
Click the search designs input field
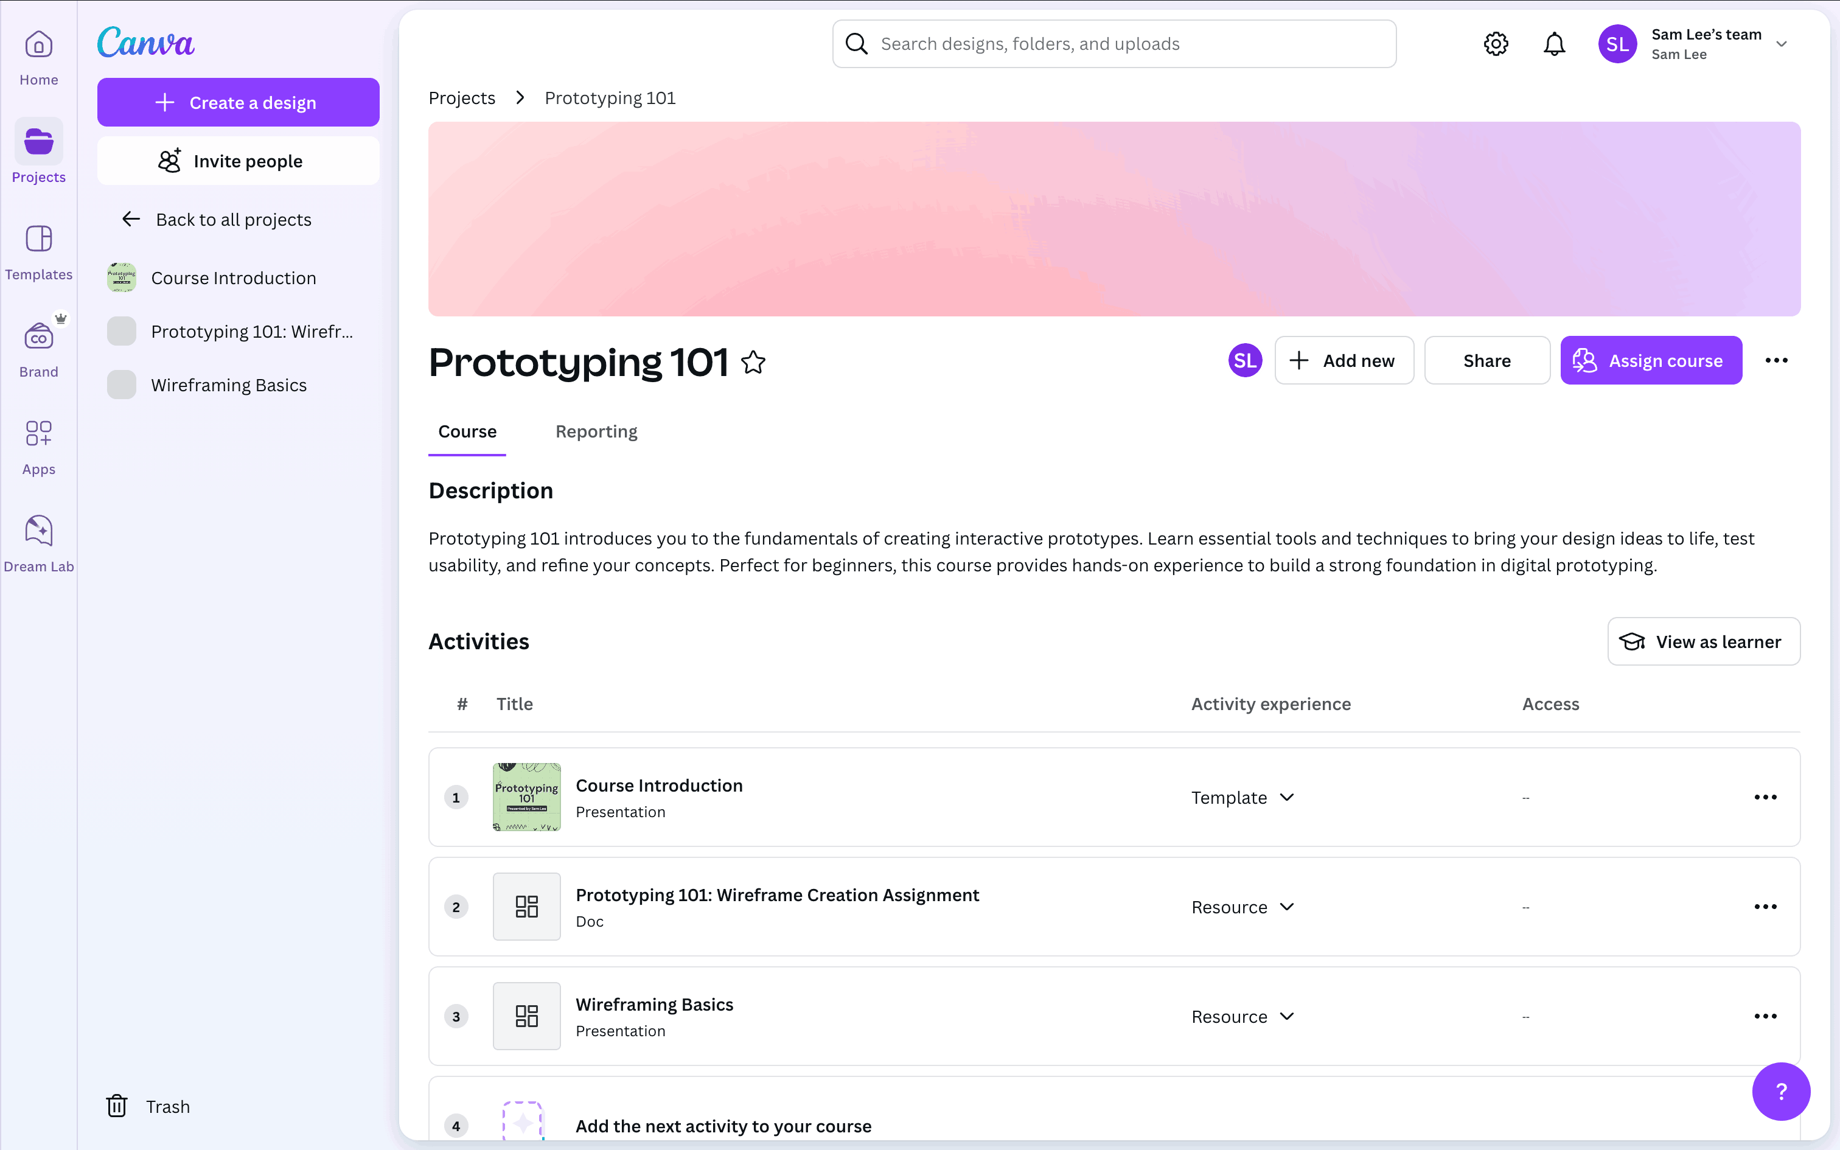tap(1114, 44)
